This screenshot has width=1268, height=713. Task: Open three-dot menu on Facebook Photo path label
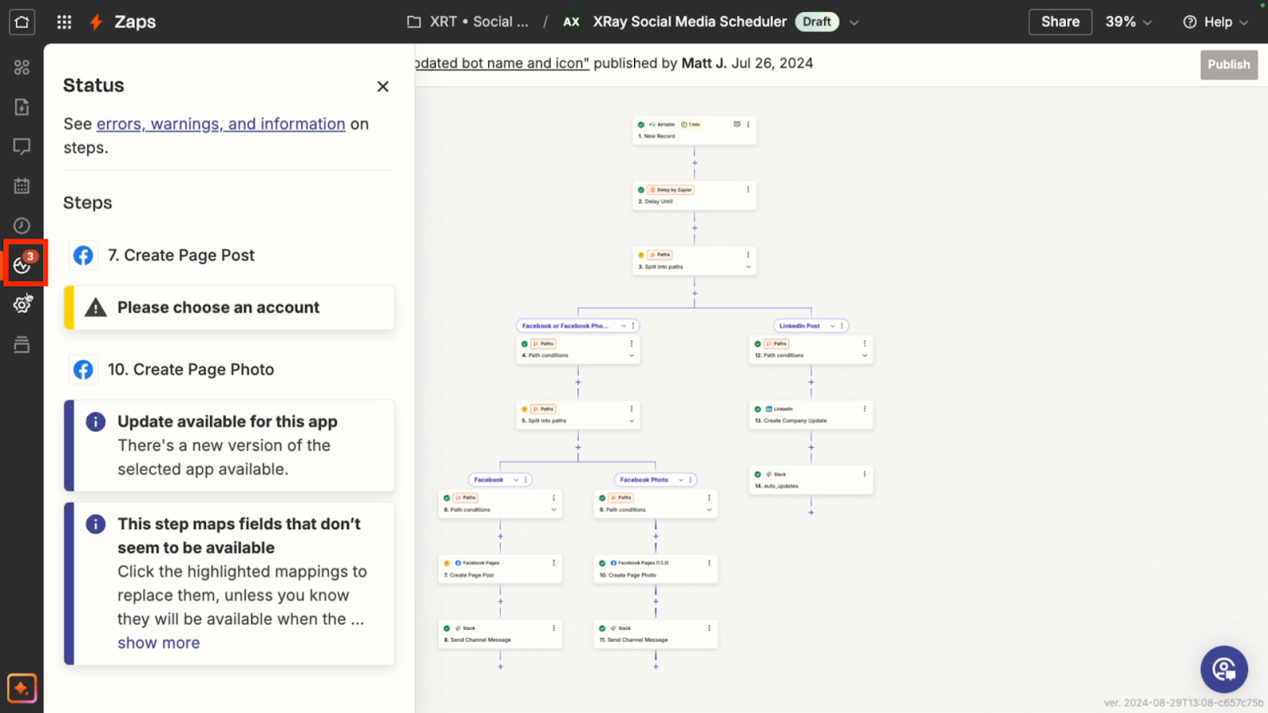691,479
